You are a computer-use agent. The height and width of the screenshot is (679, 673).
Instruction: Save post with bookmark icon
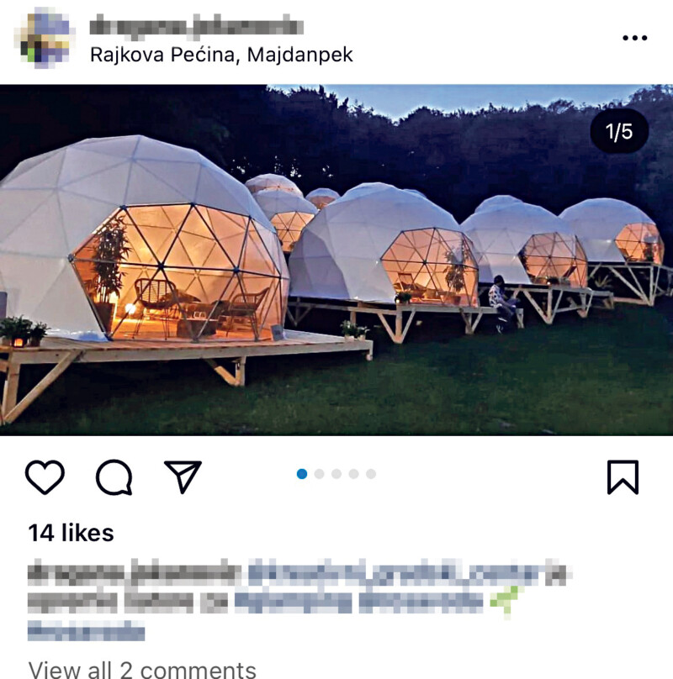(x=623, y=477)
